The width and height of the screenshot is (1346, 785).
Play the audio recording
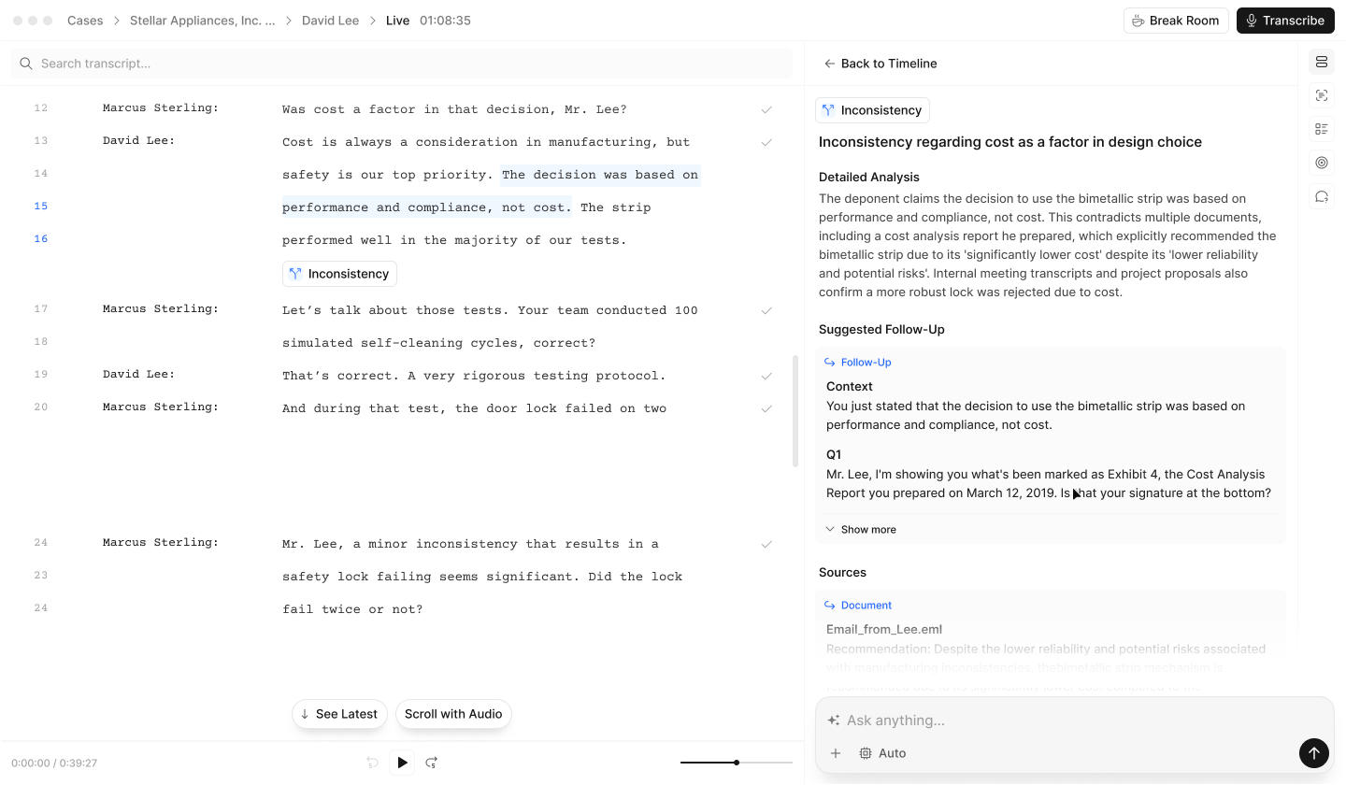[x=402, y=763]
